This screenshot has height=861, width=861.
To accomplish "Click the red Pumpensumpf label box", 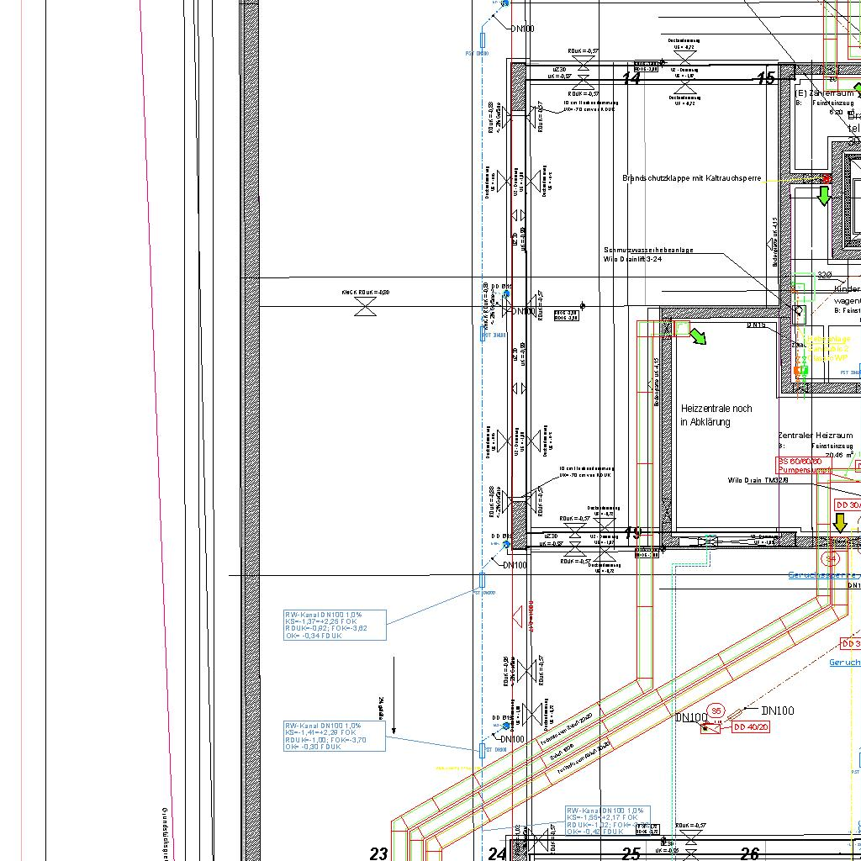I will (x=804, y=465).
